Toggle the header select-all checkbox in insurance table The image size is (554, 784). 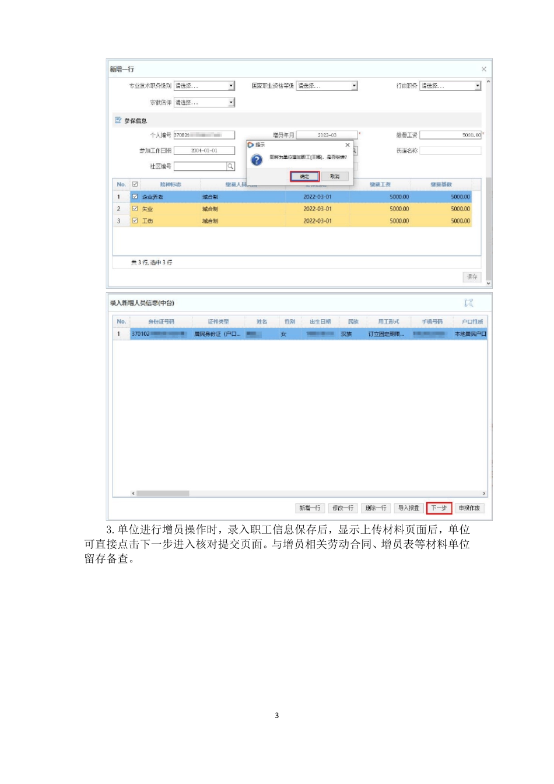point(135,184)
